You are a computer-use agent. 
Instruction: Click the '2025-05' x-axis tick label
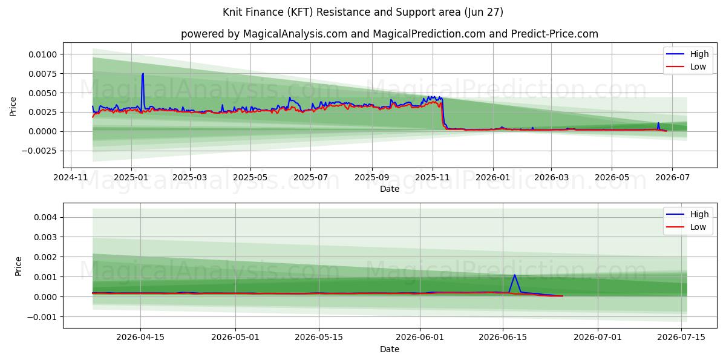pos(250,177)
